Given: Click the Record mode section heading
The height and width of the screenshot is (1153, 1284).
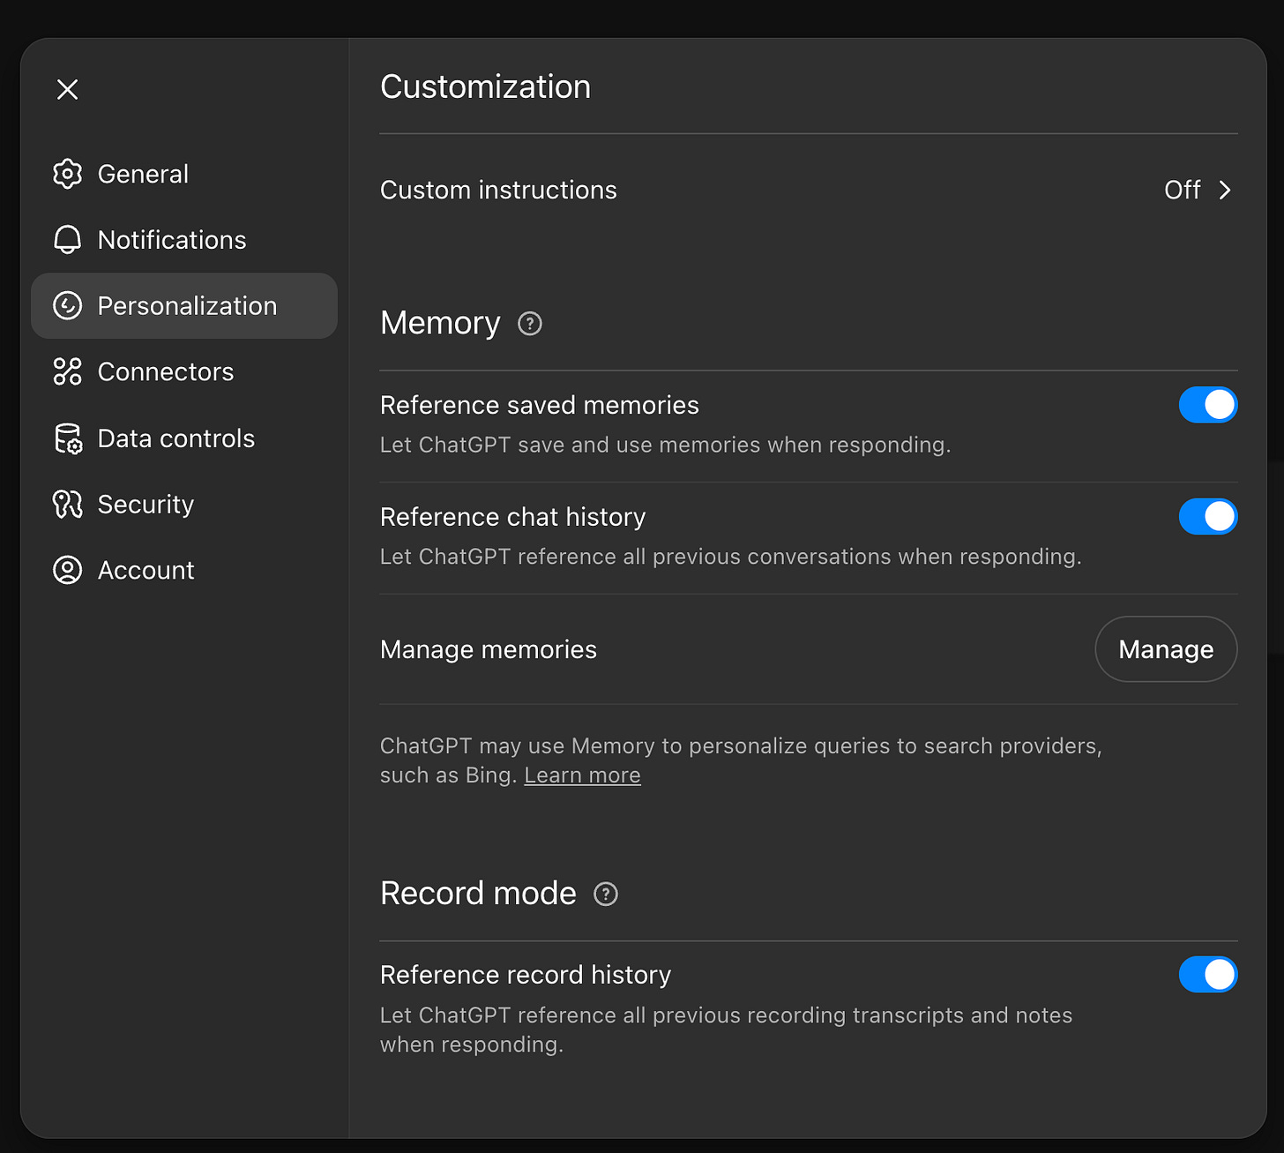Looking at the screenshot, I should pos(478,894).
